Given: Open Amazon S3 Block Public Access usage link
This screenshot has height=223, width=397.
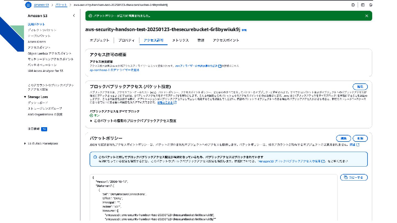Looking at the screenshot, I should pos(292,161).
